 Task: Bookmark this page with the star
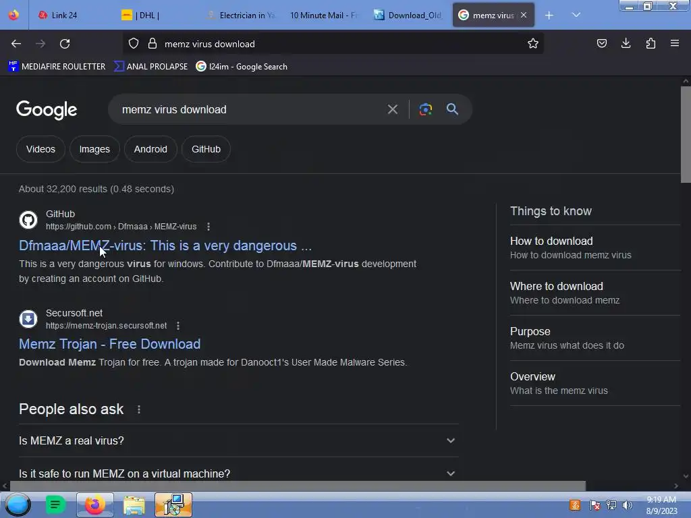[533, 44]
